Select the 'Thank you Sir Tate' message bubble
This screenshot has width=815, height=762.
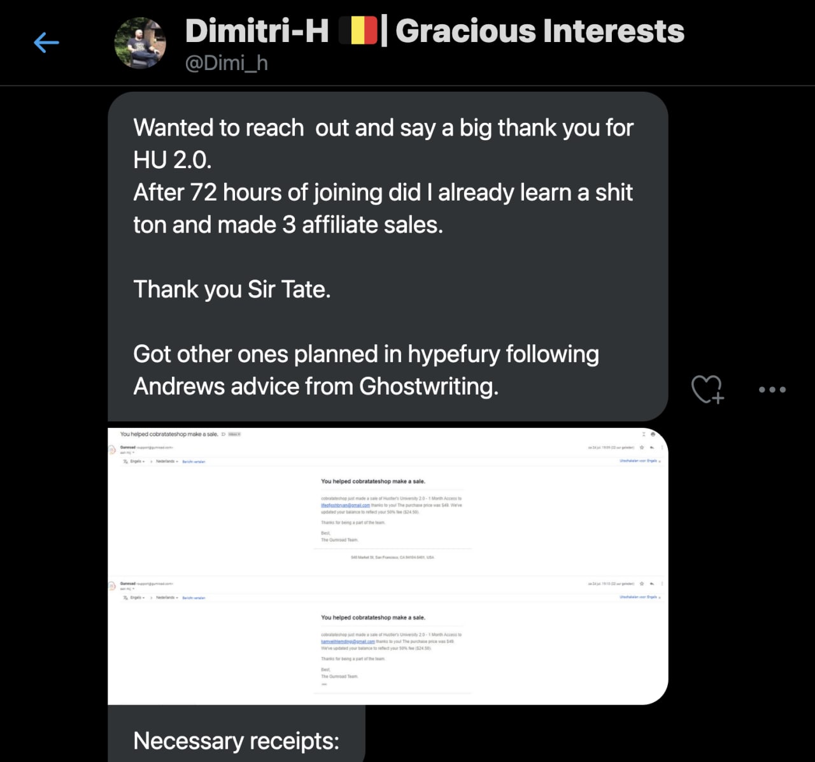point(388,257)
